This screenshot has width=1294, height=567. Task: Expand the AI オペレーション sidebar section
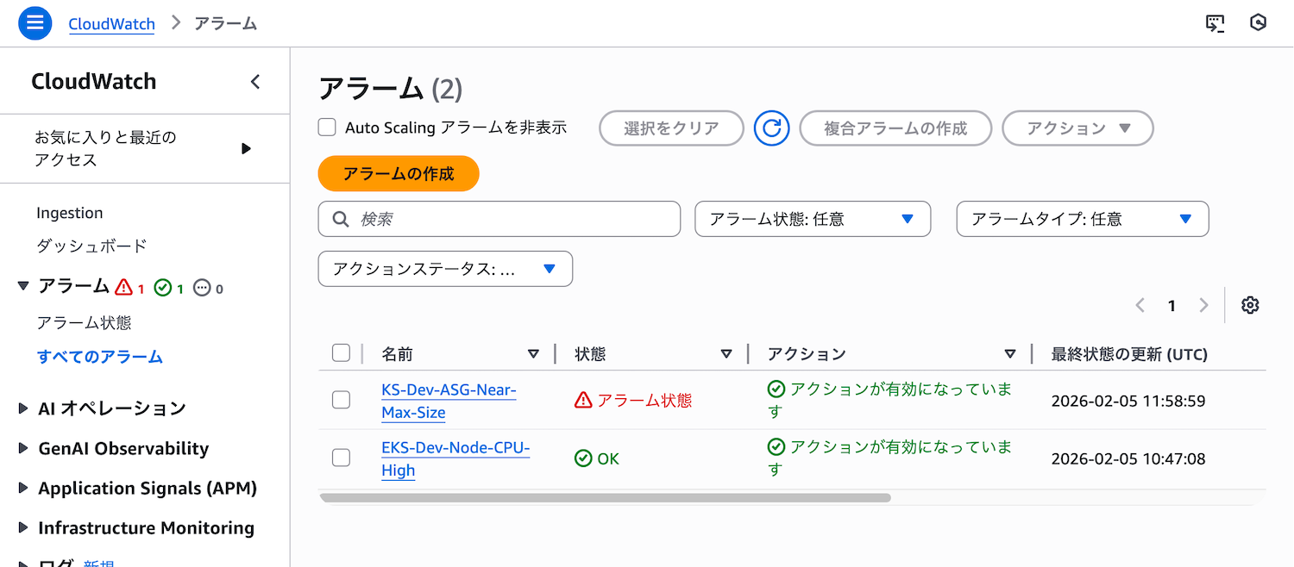tap(23, 408)
